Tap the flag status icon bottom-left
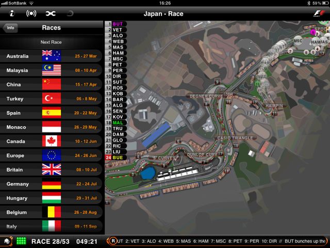Image resolution: width=330 pixels, height=248 pixels. 7,241
